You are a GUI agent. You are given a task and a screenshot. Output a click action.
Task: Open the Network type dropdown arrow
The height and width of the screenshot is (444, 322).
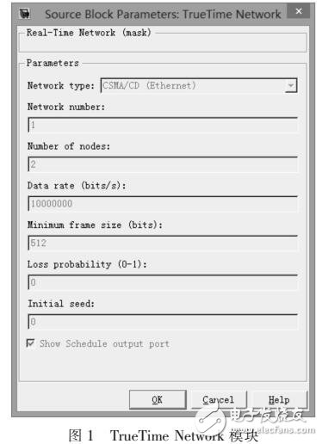291,85
